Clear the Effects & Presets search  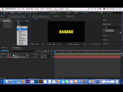coord(120,27)
